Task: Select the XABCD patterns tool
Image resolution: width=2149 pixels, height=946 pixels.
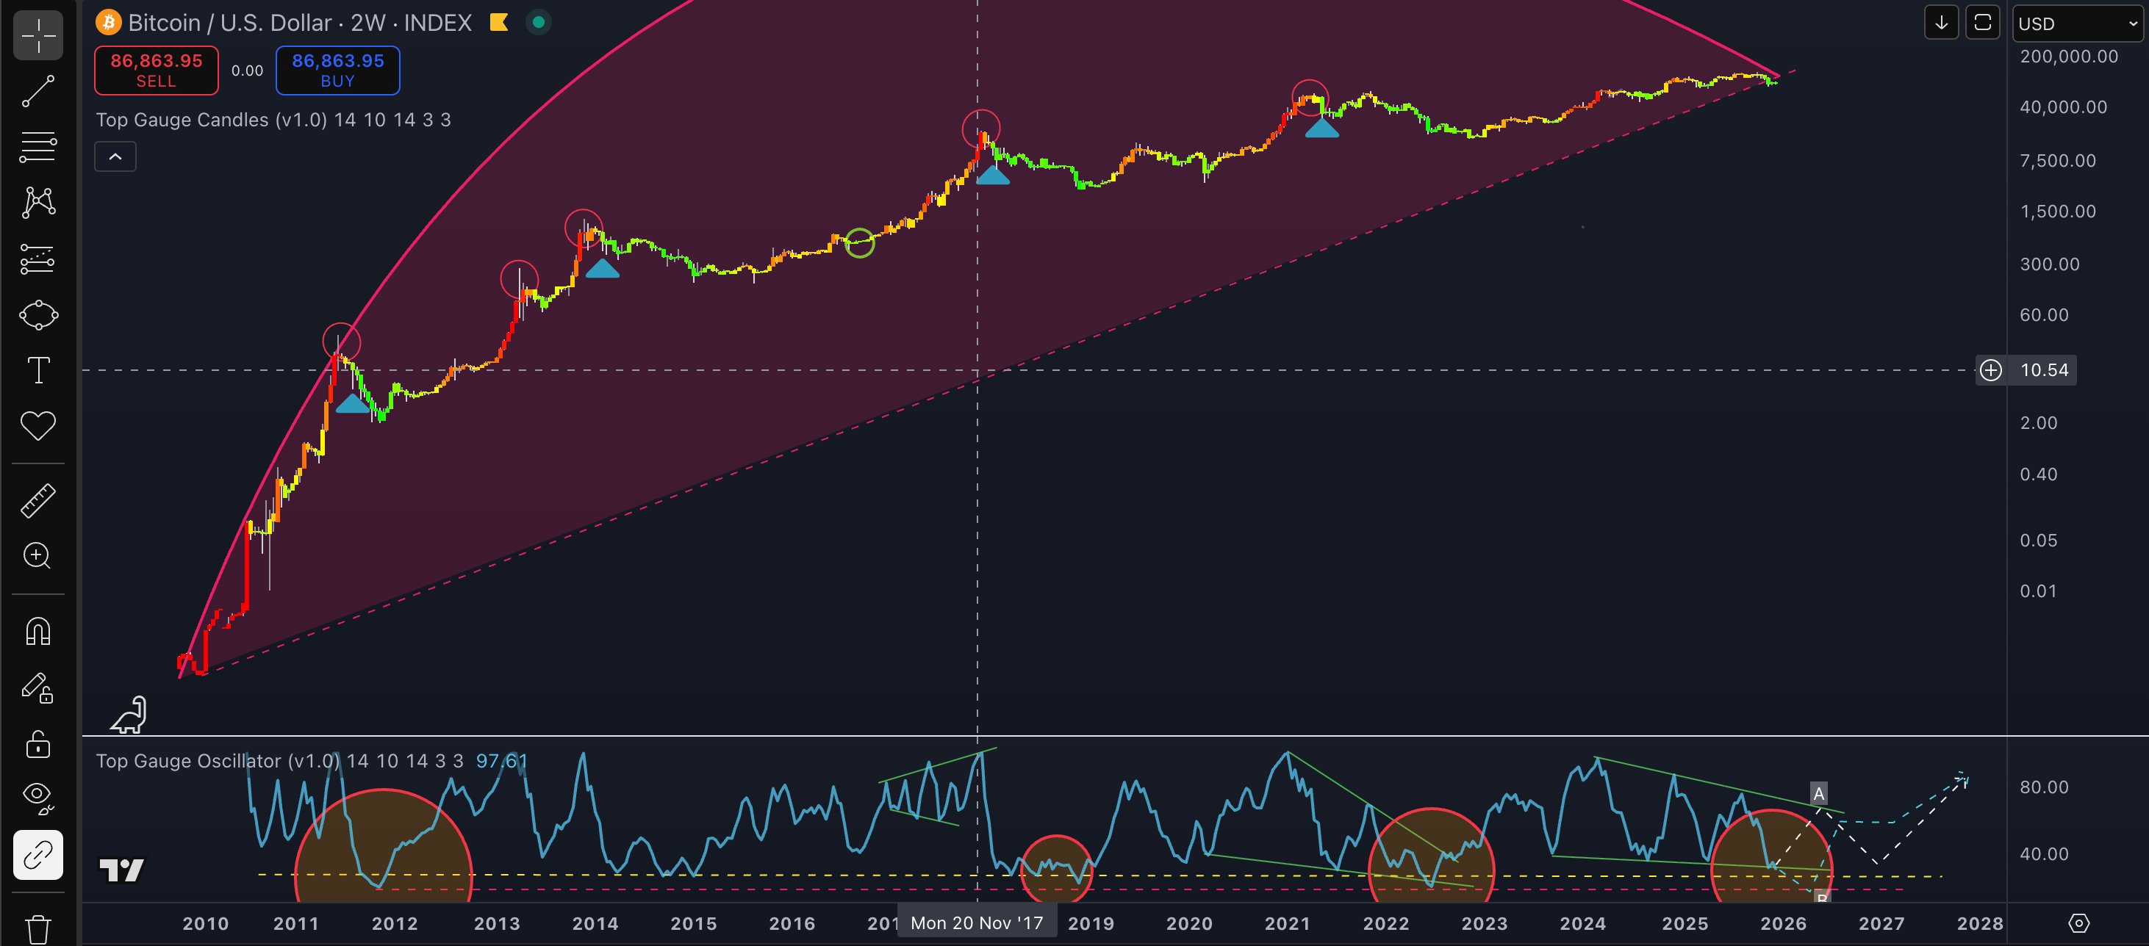Action: (37, 203)
